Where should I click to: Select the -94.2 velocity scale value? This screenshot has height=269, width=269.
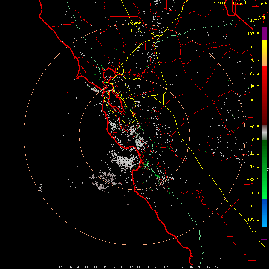pyautogui.click(x=253, y=206)
